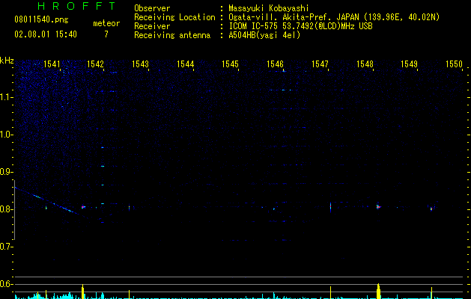This screenshot has height=299, width=471.
Task: Click the vertical echo line at 1547
Action: point(330,207)
